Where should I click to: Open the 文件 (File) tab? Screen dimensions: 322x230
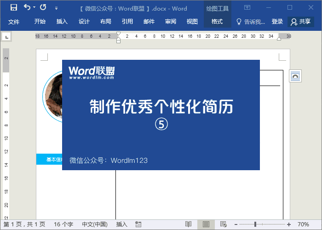(x=14, y=22)
